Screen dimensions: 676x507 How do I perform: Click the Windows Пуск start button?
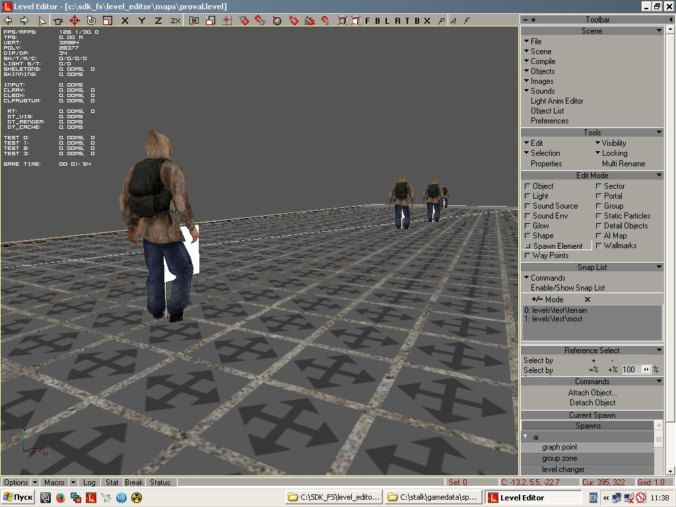pos(18,498)
